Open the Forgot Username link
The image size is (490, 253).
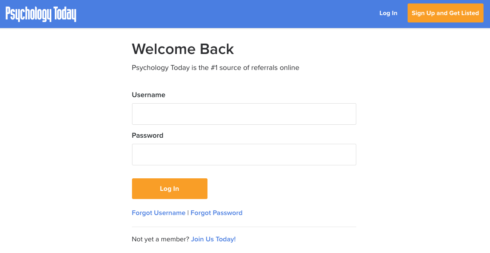[x=158, y=213]
